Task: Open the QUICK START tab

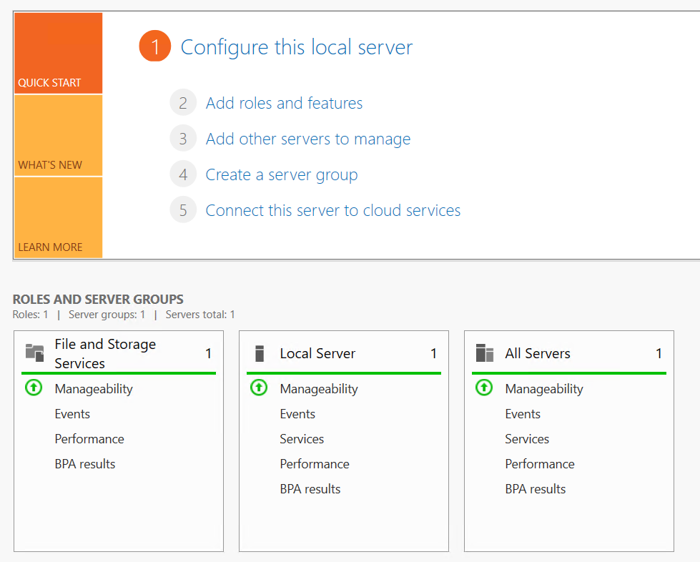Action: (58, 54)
